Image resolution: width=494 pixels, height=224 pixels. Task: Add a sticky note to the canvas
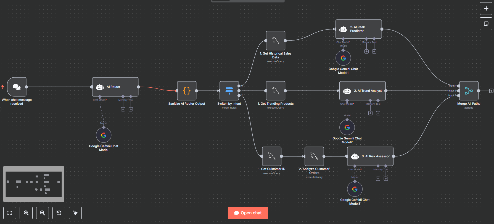(x=486, y=24)
